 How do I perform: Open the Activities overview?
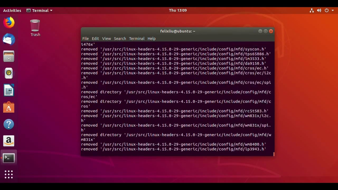pyautogui.click(x=12, y=10)
